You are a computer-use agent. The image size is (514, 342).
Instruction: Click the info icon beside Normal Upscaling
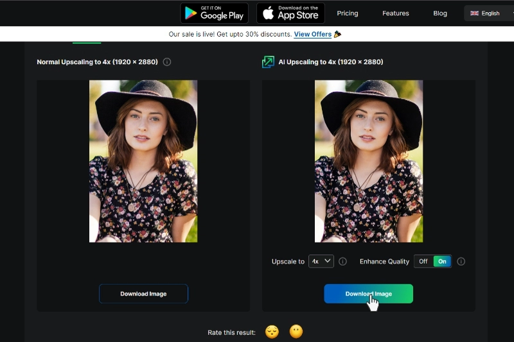click(x=167, y=62)
